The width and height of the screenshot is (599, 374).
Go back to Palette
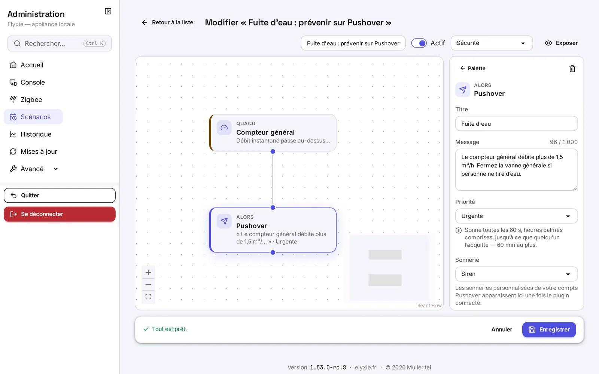point(472,68)
